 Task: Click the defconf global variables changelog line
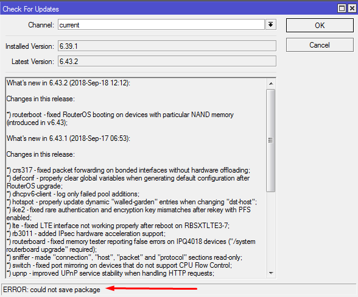pos(128,182)
